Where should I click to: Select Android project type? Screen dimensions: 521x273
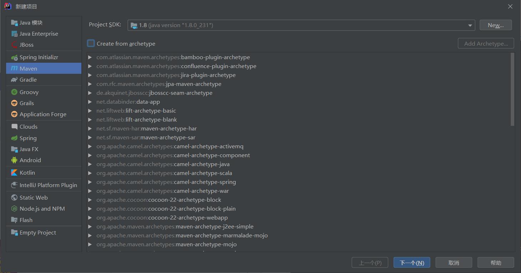pos(44,160)
